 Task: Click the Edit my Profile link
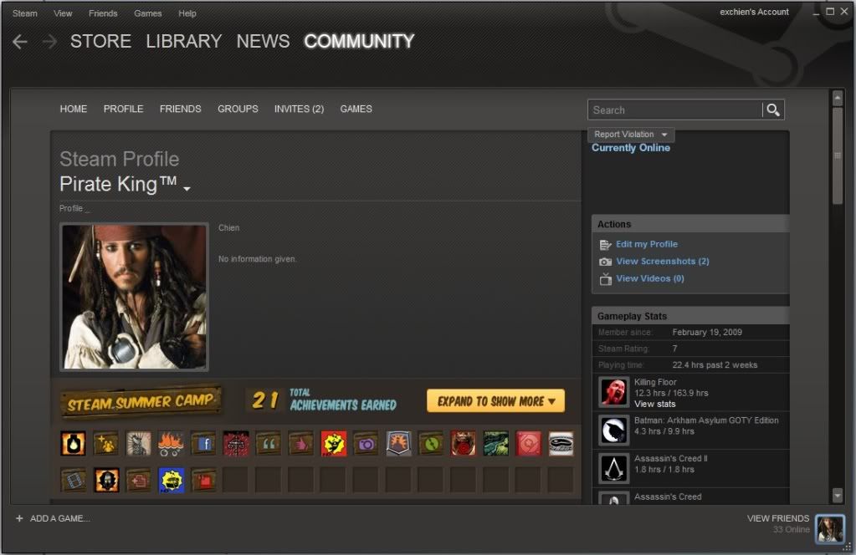coord(646,244)
